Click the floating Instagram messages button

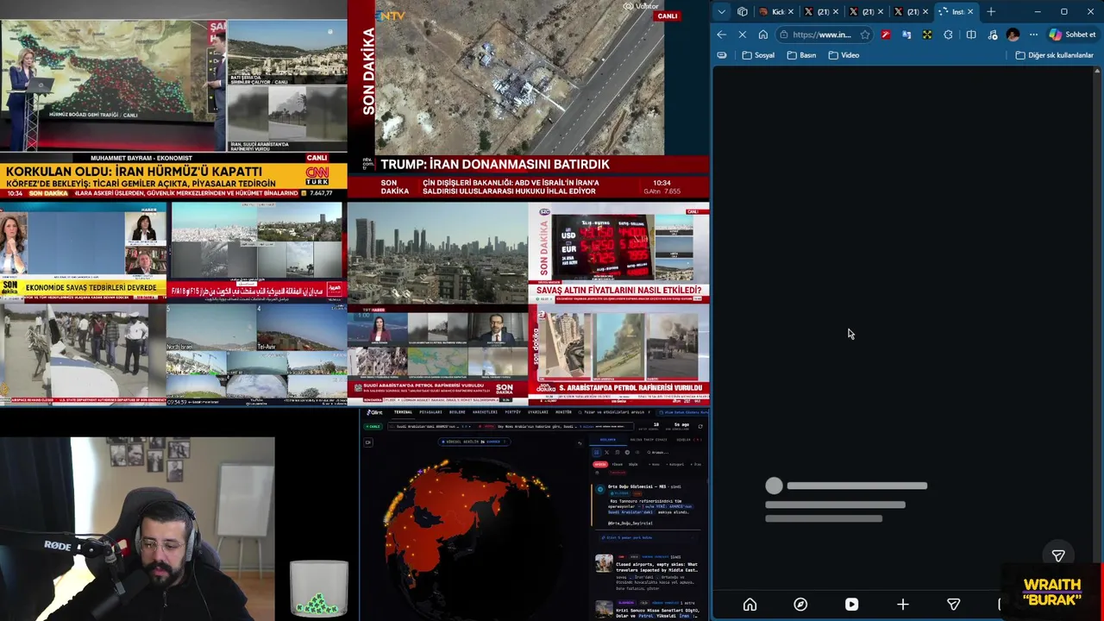click(x=1058, y=555)
